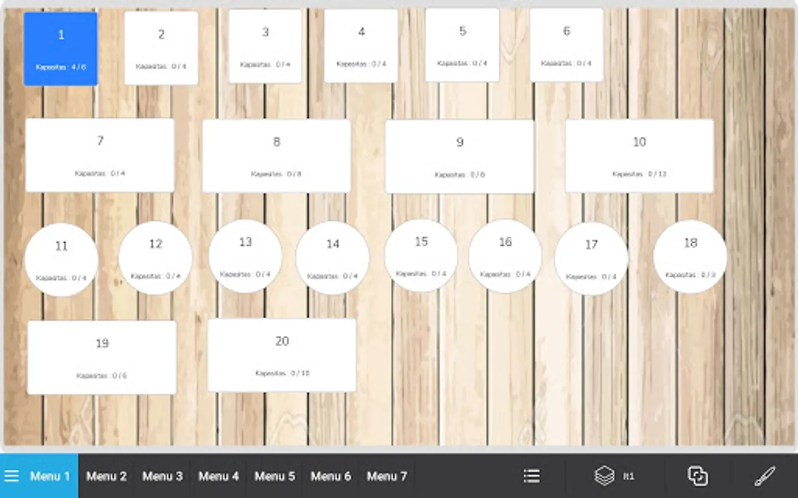Select square table 4

tap(361, 46)
